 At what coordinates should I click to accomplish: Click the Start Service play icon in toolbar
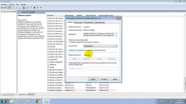[31, 8]
